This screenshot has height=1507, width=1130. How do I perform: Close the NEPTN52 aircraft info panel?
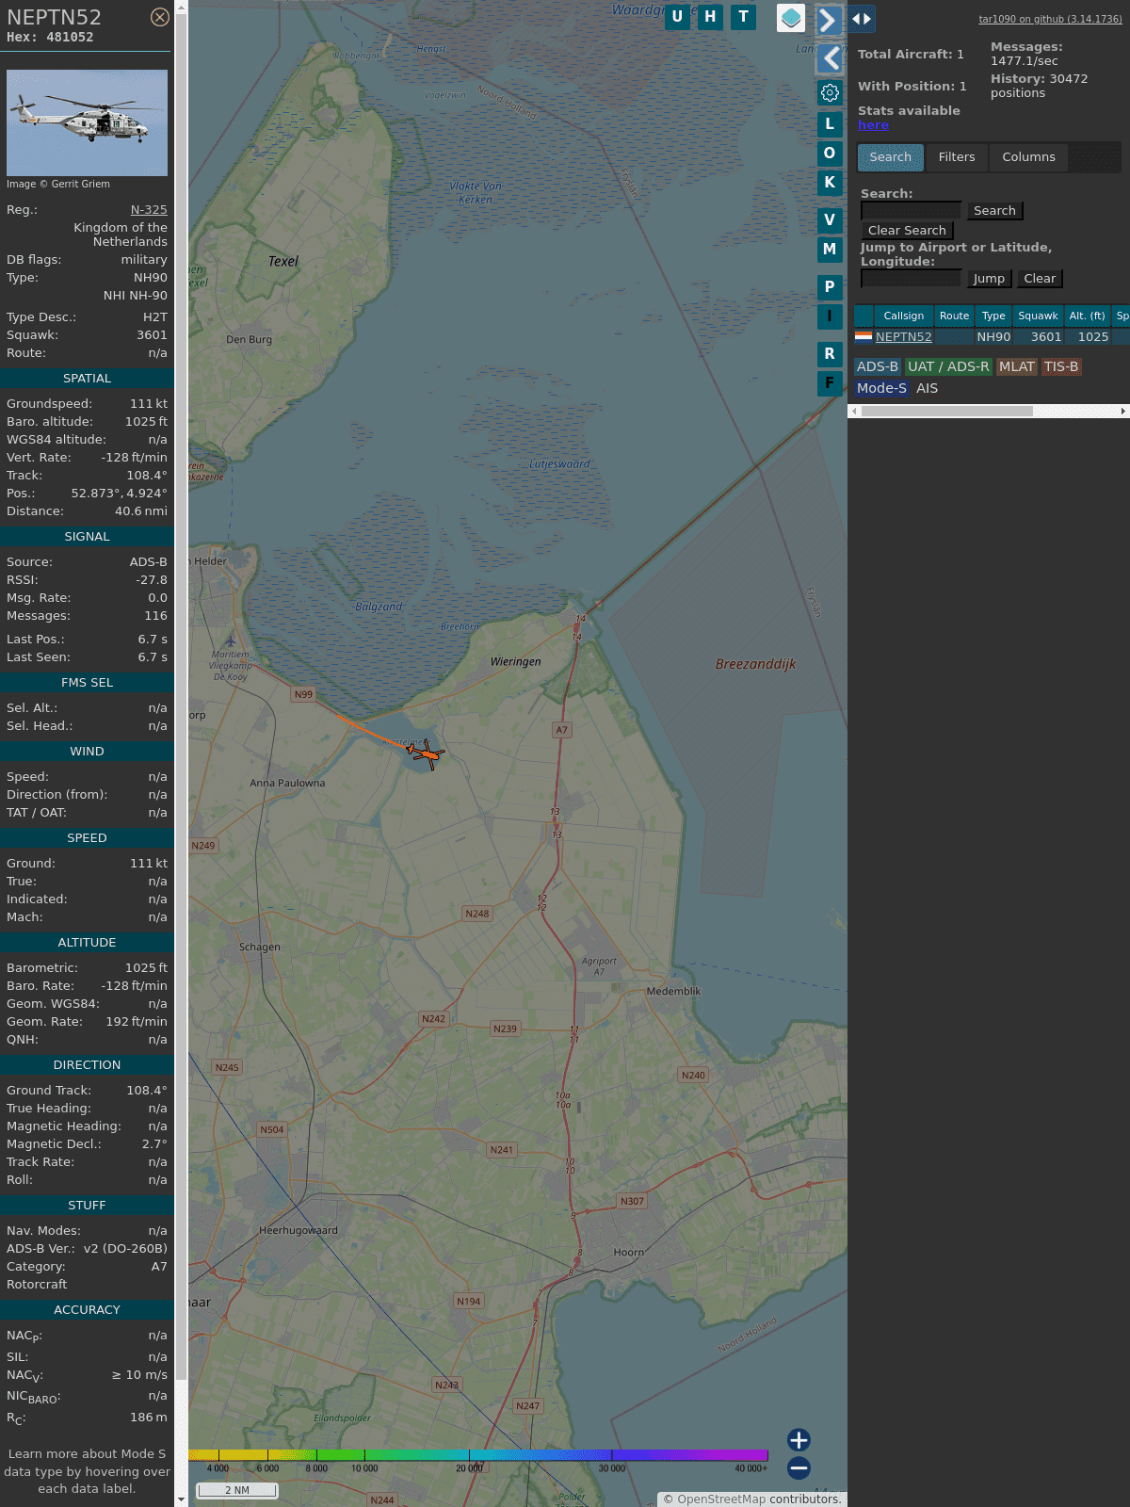click(x=160, y=17)
